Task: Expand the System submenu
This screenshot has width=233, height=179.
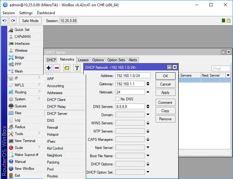Action: coord(39,98)
